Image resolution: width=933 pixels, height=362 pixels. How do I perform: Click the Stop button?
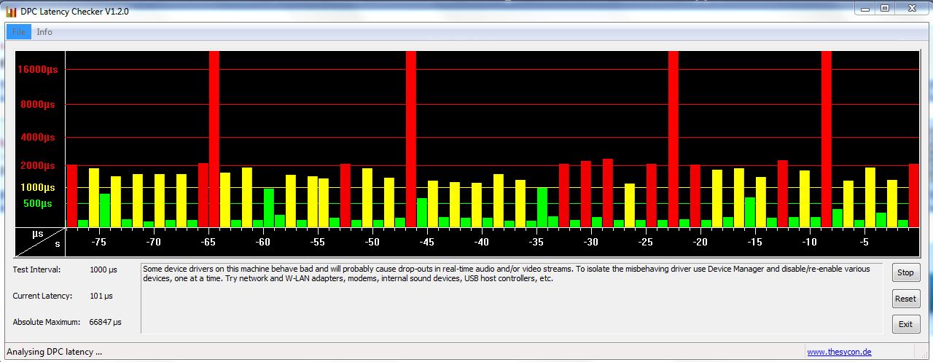905,272
